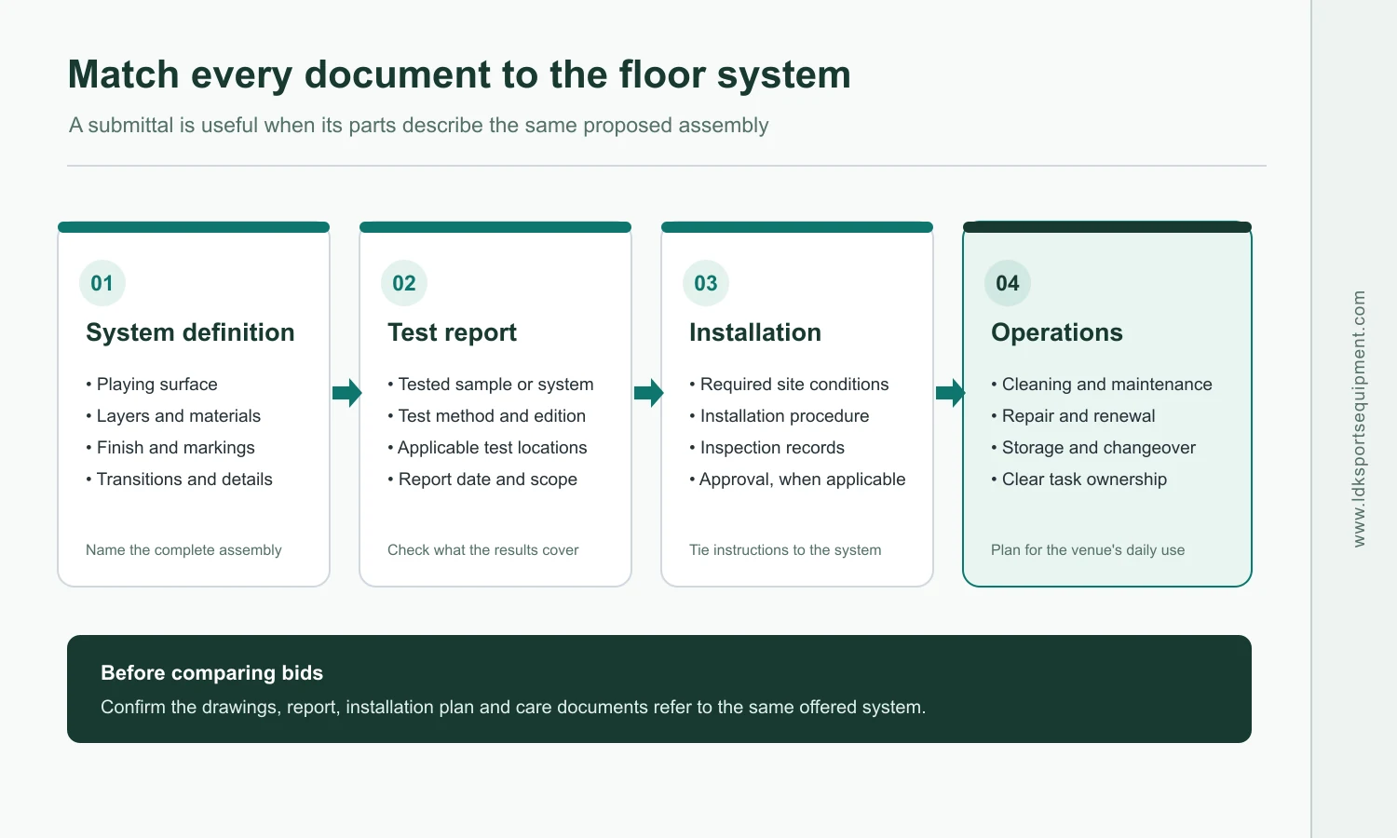
Task: Click the Before comparing bids heading
Action: click(x=212, y=673)
